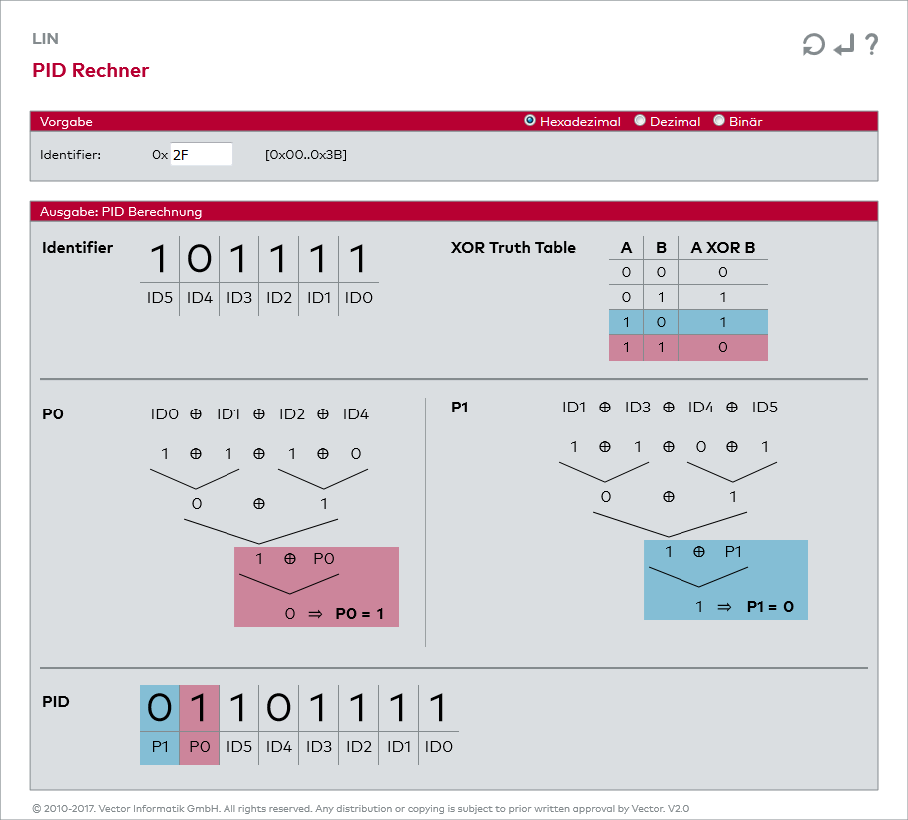Click the ID0 bit in the PID row
908x820 pixels.
click(x=438, y=709)
